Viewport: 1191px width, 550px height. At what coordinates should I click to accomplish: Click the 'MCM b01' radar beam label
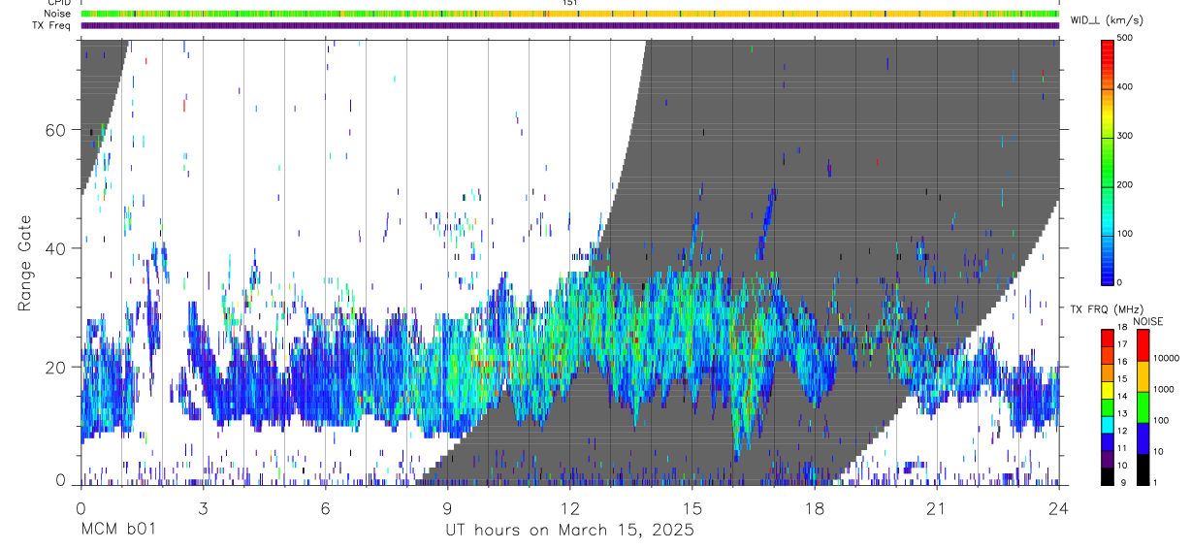[x=118, y=530]
